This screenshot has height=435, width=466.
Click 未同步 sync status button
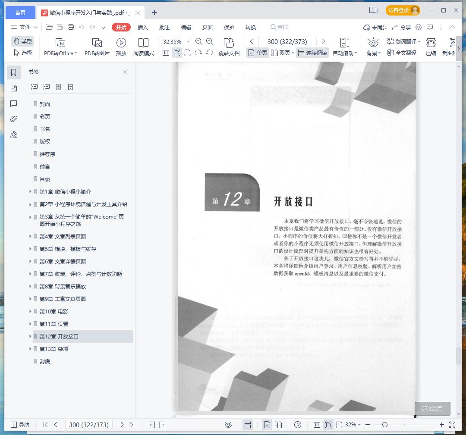coord(375,27)
